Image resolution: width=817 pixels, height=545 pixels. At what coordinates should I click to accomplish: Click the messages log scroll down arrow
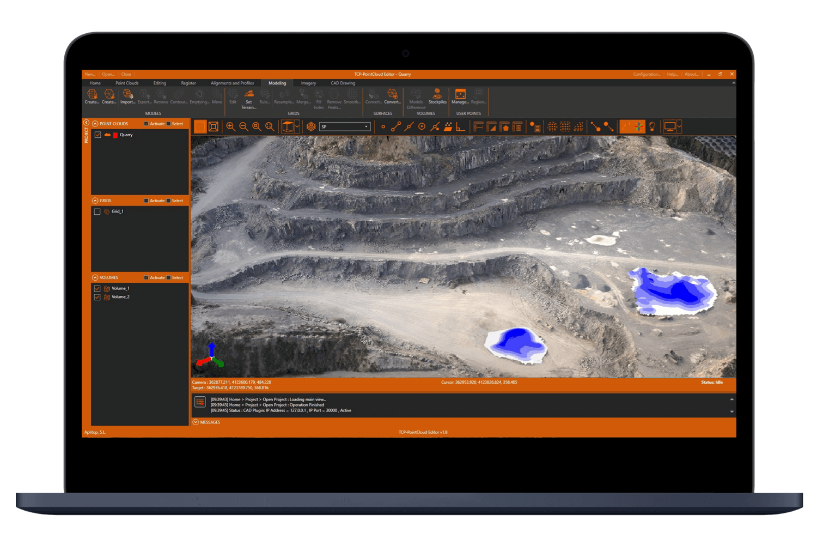click(731, 411)
